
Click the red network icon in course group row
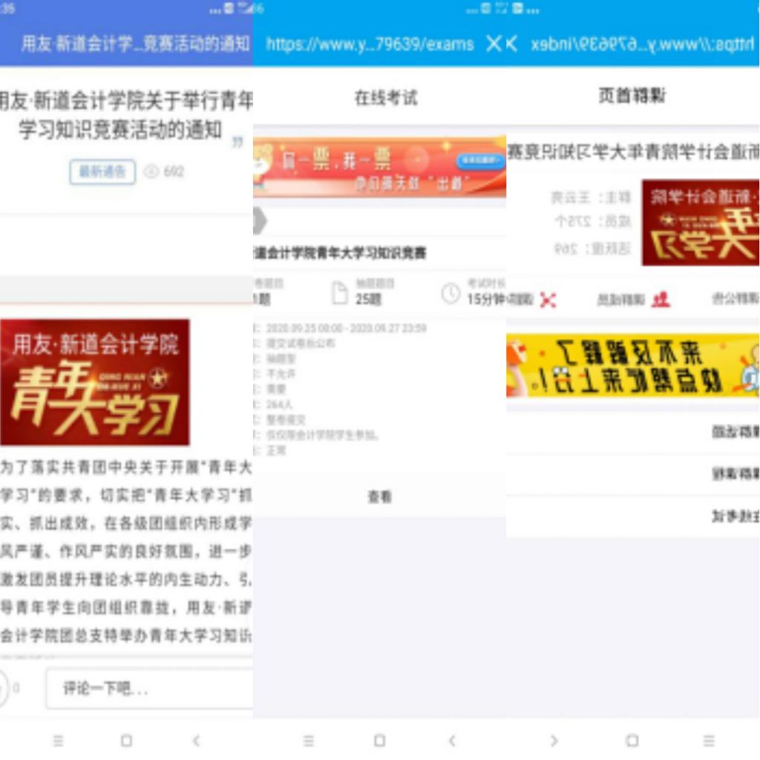coord(548,300)
